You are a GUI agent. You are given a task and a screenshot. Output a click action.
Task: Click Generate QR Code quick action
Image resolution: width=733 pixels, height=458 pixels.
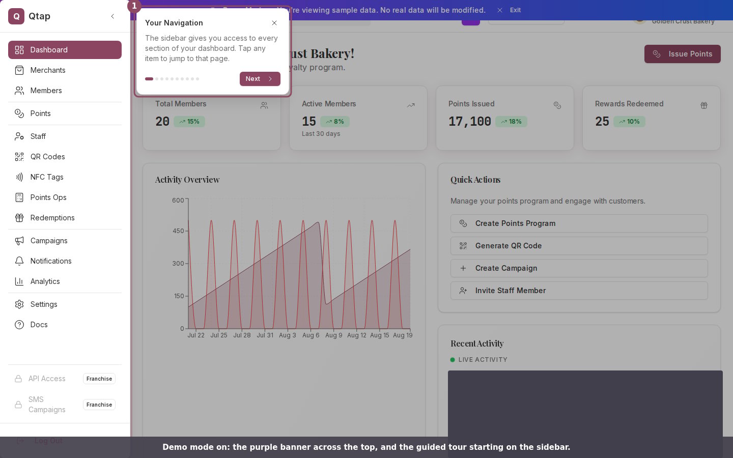coord(579,246)
